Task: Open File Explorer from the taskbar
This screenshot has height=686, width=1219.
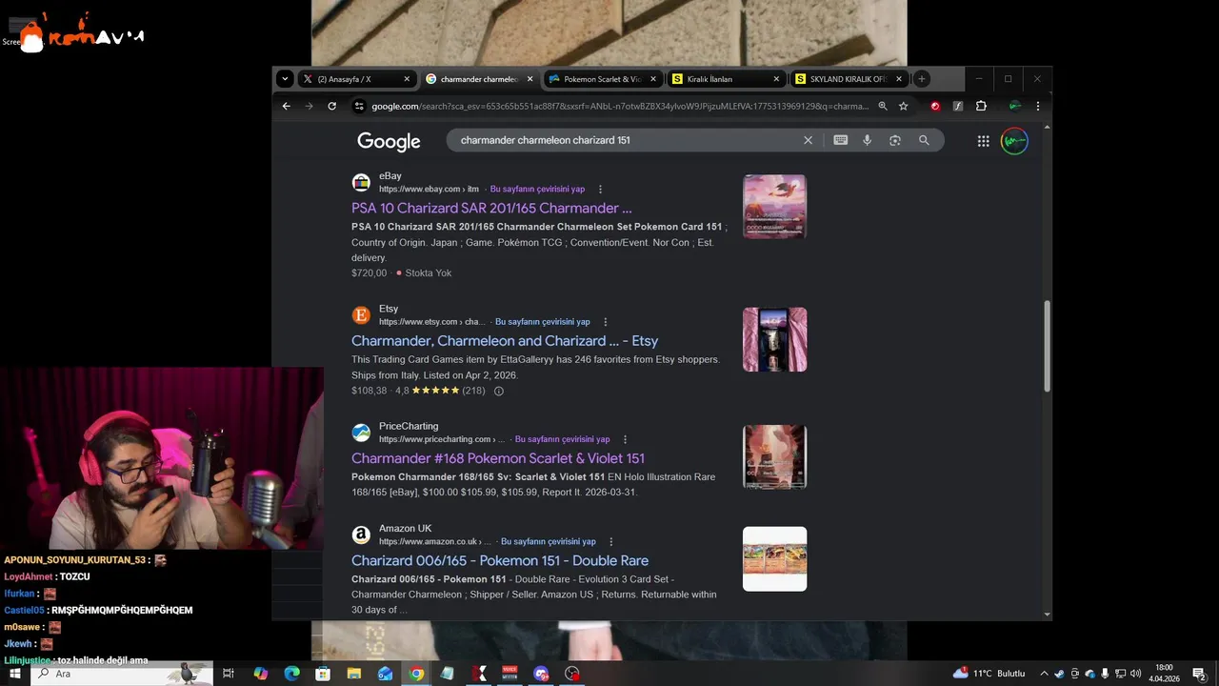Action: coord(354,674)
